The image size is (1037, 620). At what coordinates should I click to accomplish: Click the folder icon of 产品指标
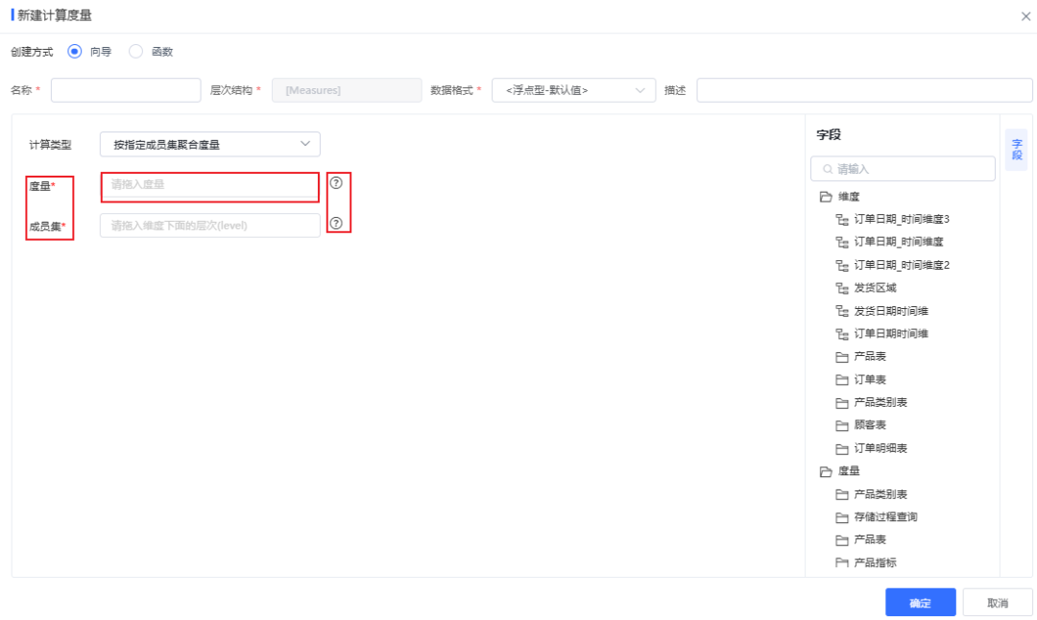point(842,563)
